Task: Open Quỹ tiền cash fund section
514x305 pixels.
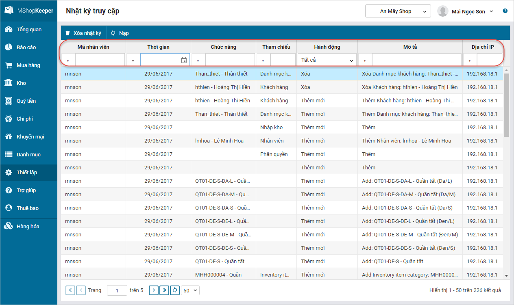Action: (x=28, y=101)
